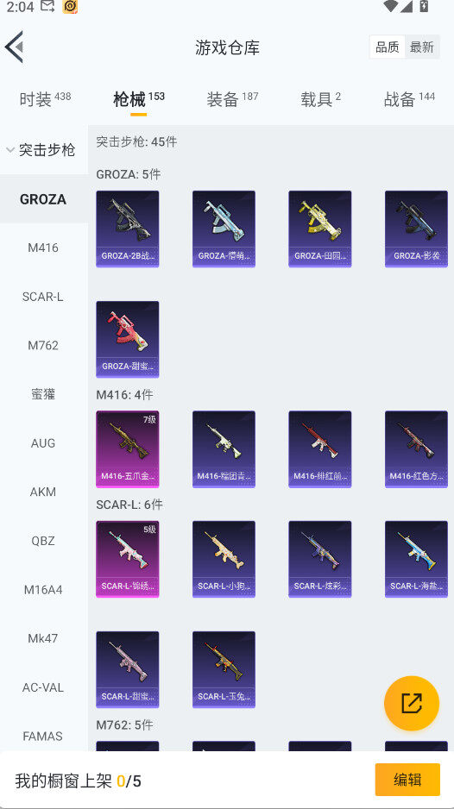
Task: Click the 编辑 button
Action: pos(407,780)
